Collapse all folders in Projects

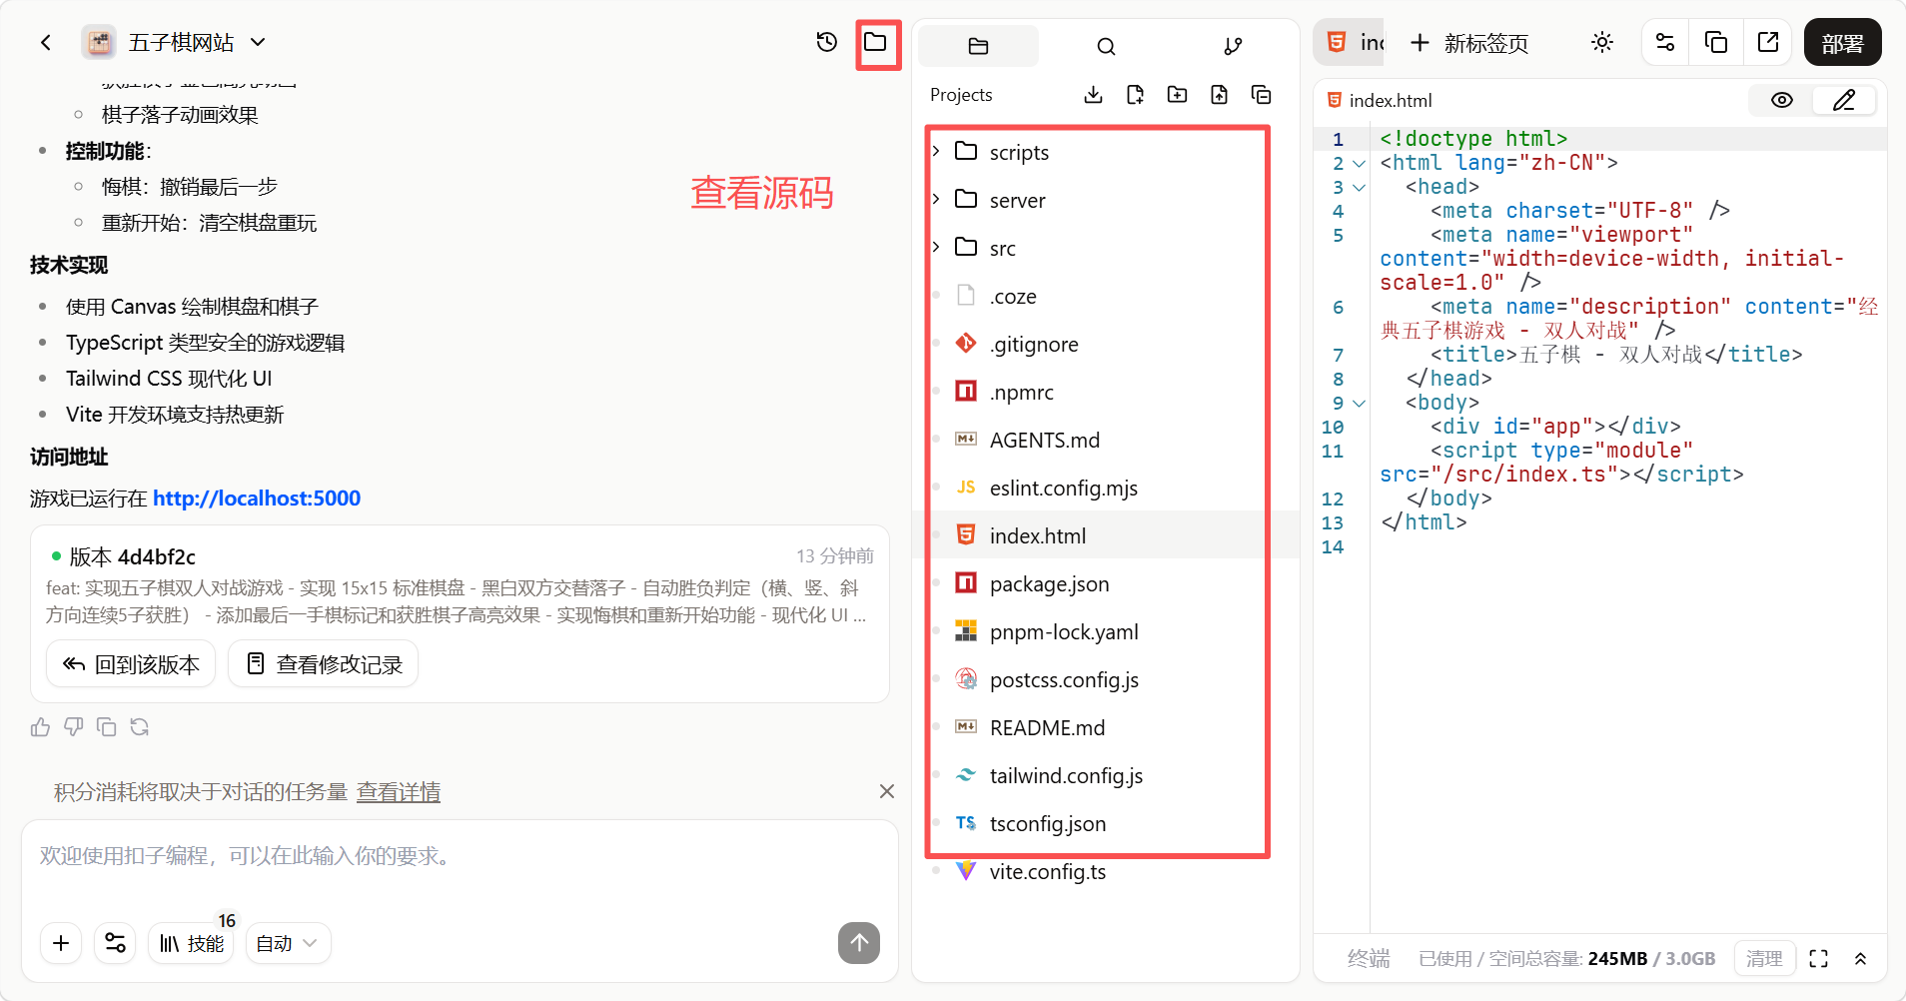pos(1262,95)
